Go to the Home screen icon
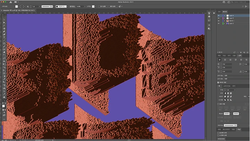250x141 pixels. click(10, 2)
